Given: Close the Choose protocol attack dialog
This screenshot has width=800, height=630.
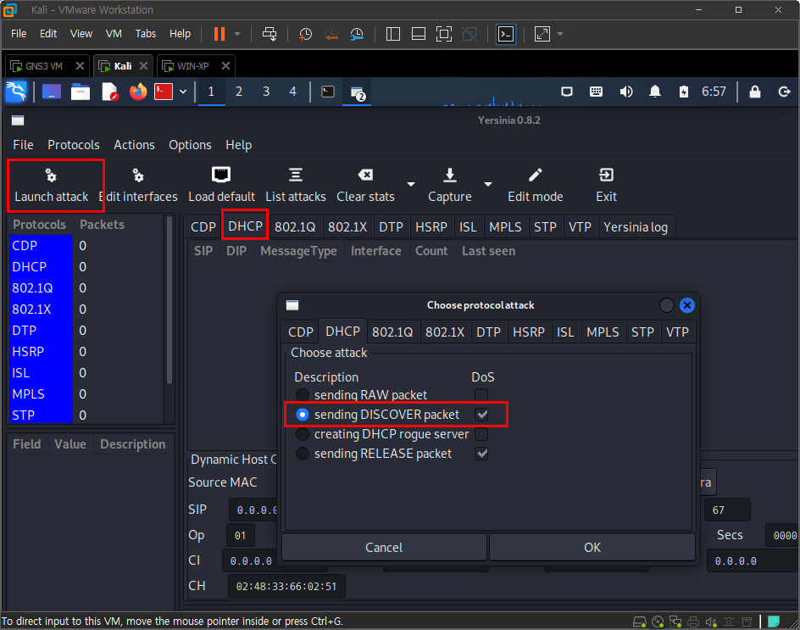Looking at the screenshot, I should (x=686, y=305).
